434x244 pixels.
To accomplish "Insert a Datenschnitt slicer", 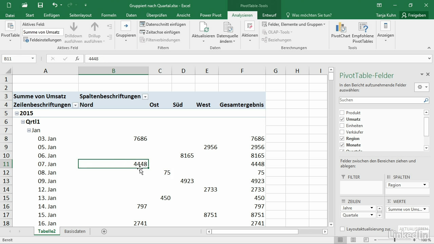I will [x=163, y=24].
